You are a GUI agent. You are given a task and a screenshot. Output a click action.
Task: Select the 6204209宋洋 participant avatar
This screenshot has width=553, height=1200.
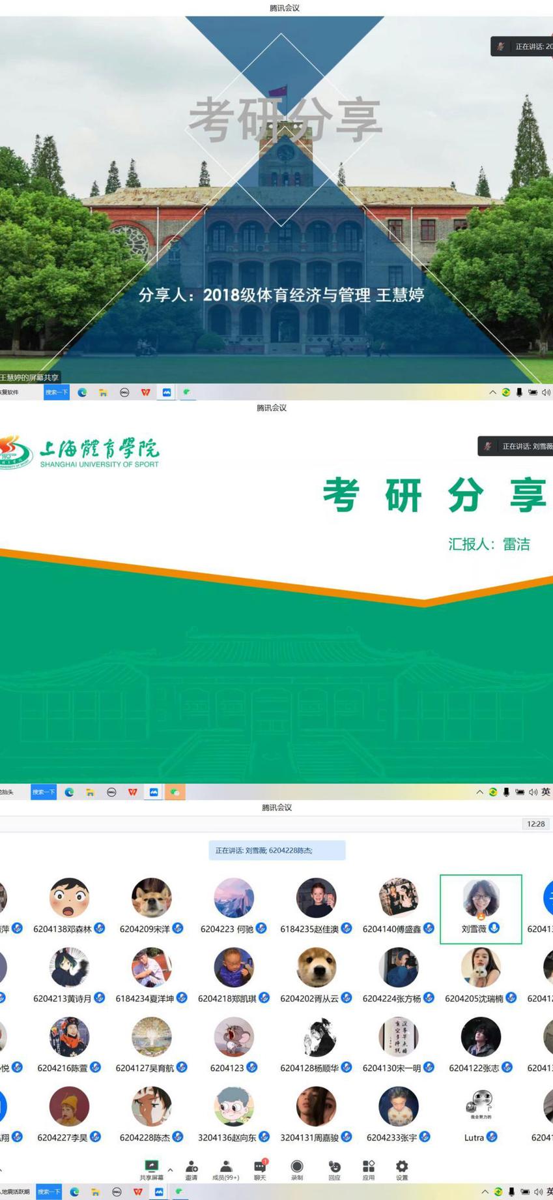(x=151, y=897)
